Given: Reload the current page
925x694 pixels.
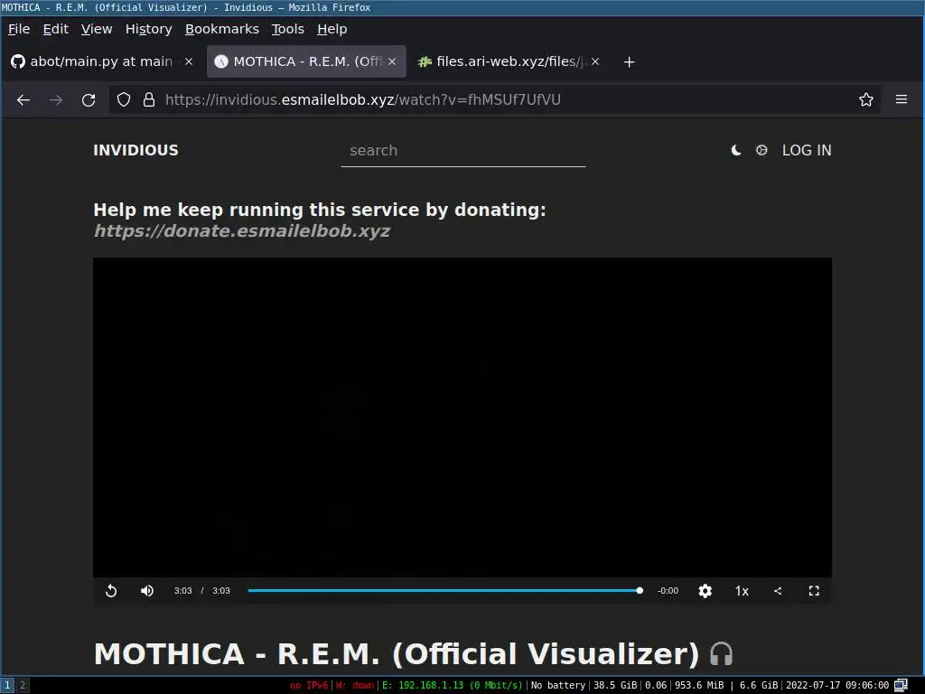Looking at the screenshot, I should coord(89,99).
